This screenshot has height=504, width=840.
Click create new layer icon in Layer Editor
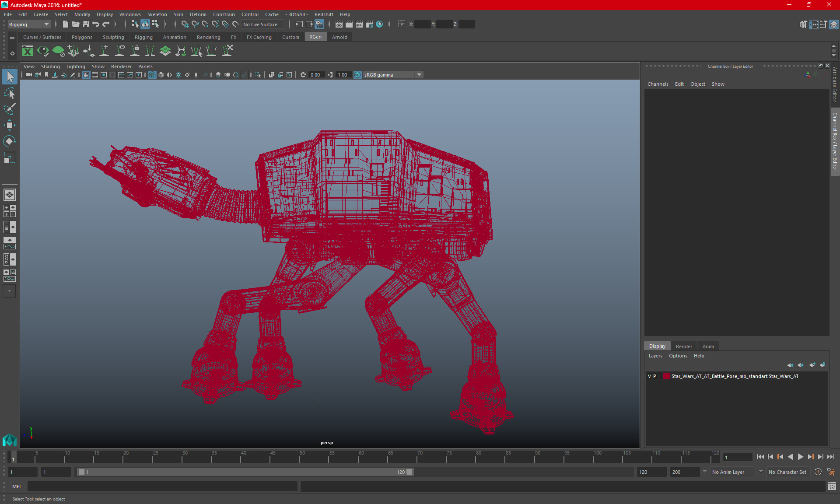coord(812,365)
